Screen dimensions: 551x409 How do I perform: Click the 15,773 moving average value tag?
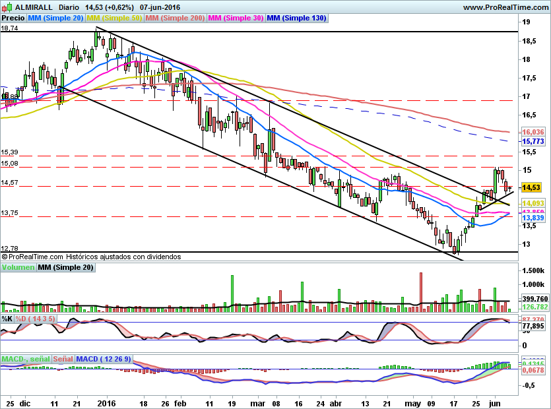(532, 141)
